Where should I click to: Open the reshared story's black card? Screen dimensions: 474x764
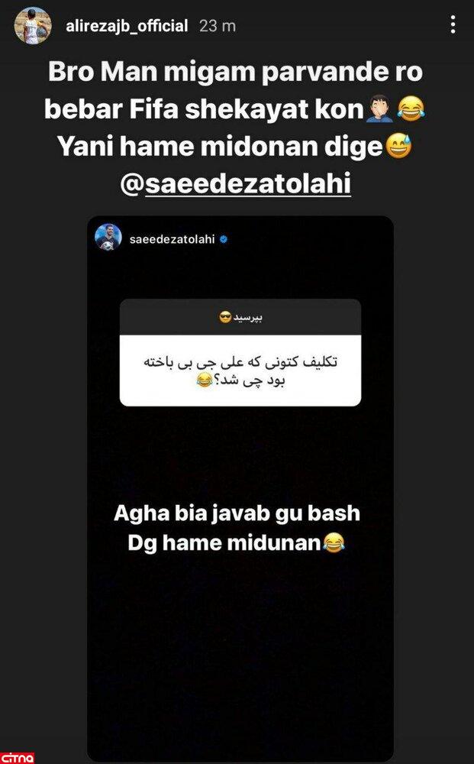[240, 489]
